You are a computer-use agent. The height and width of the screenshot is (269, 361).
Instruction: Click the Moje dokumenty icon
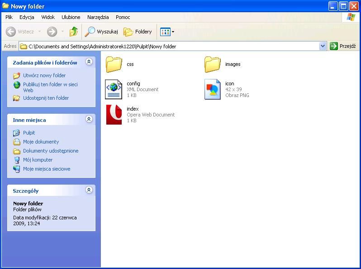click(17, 142)
